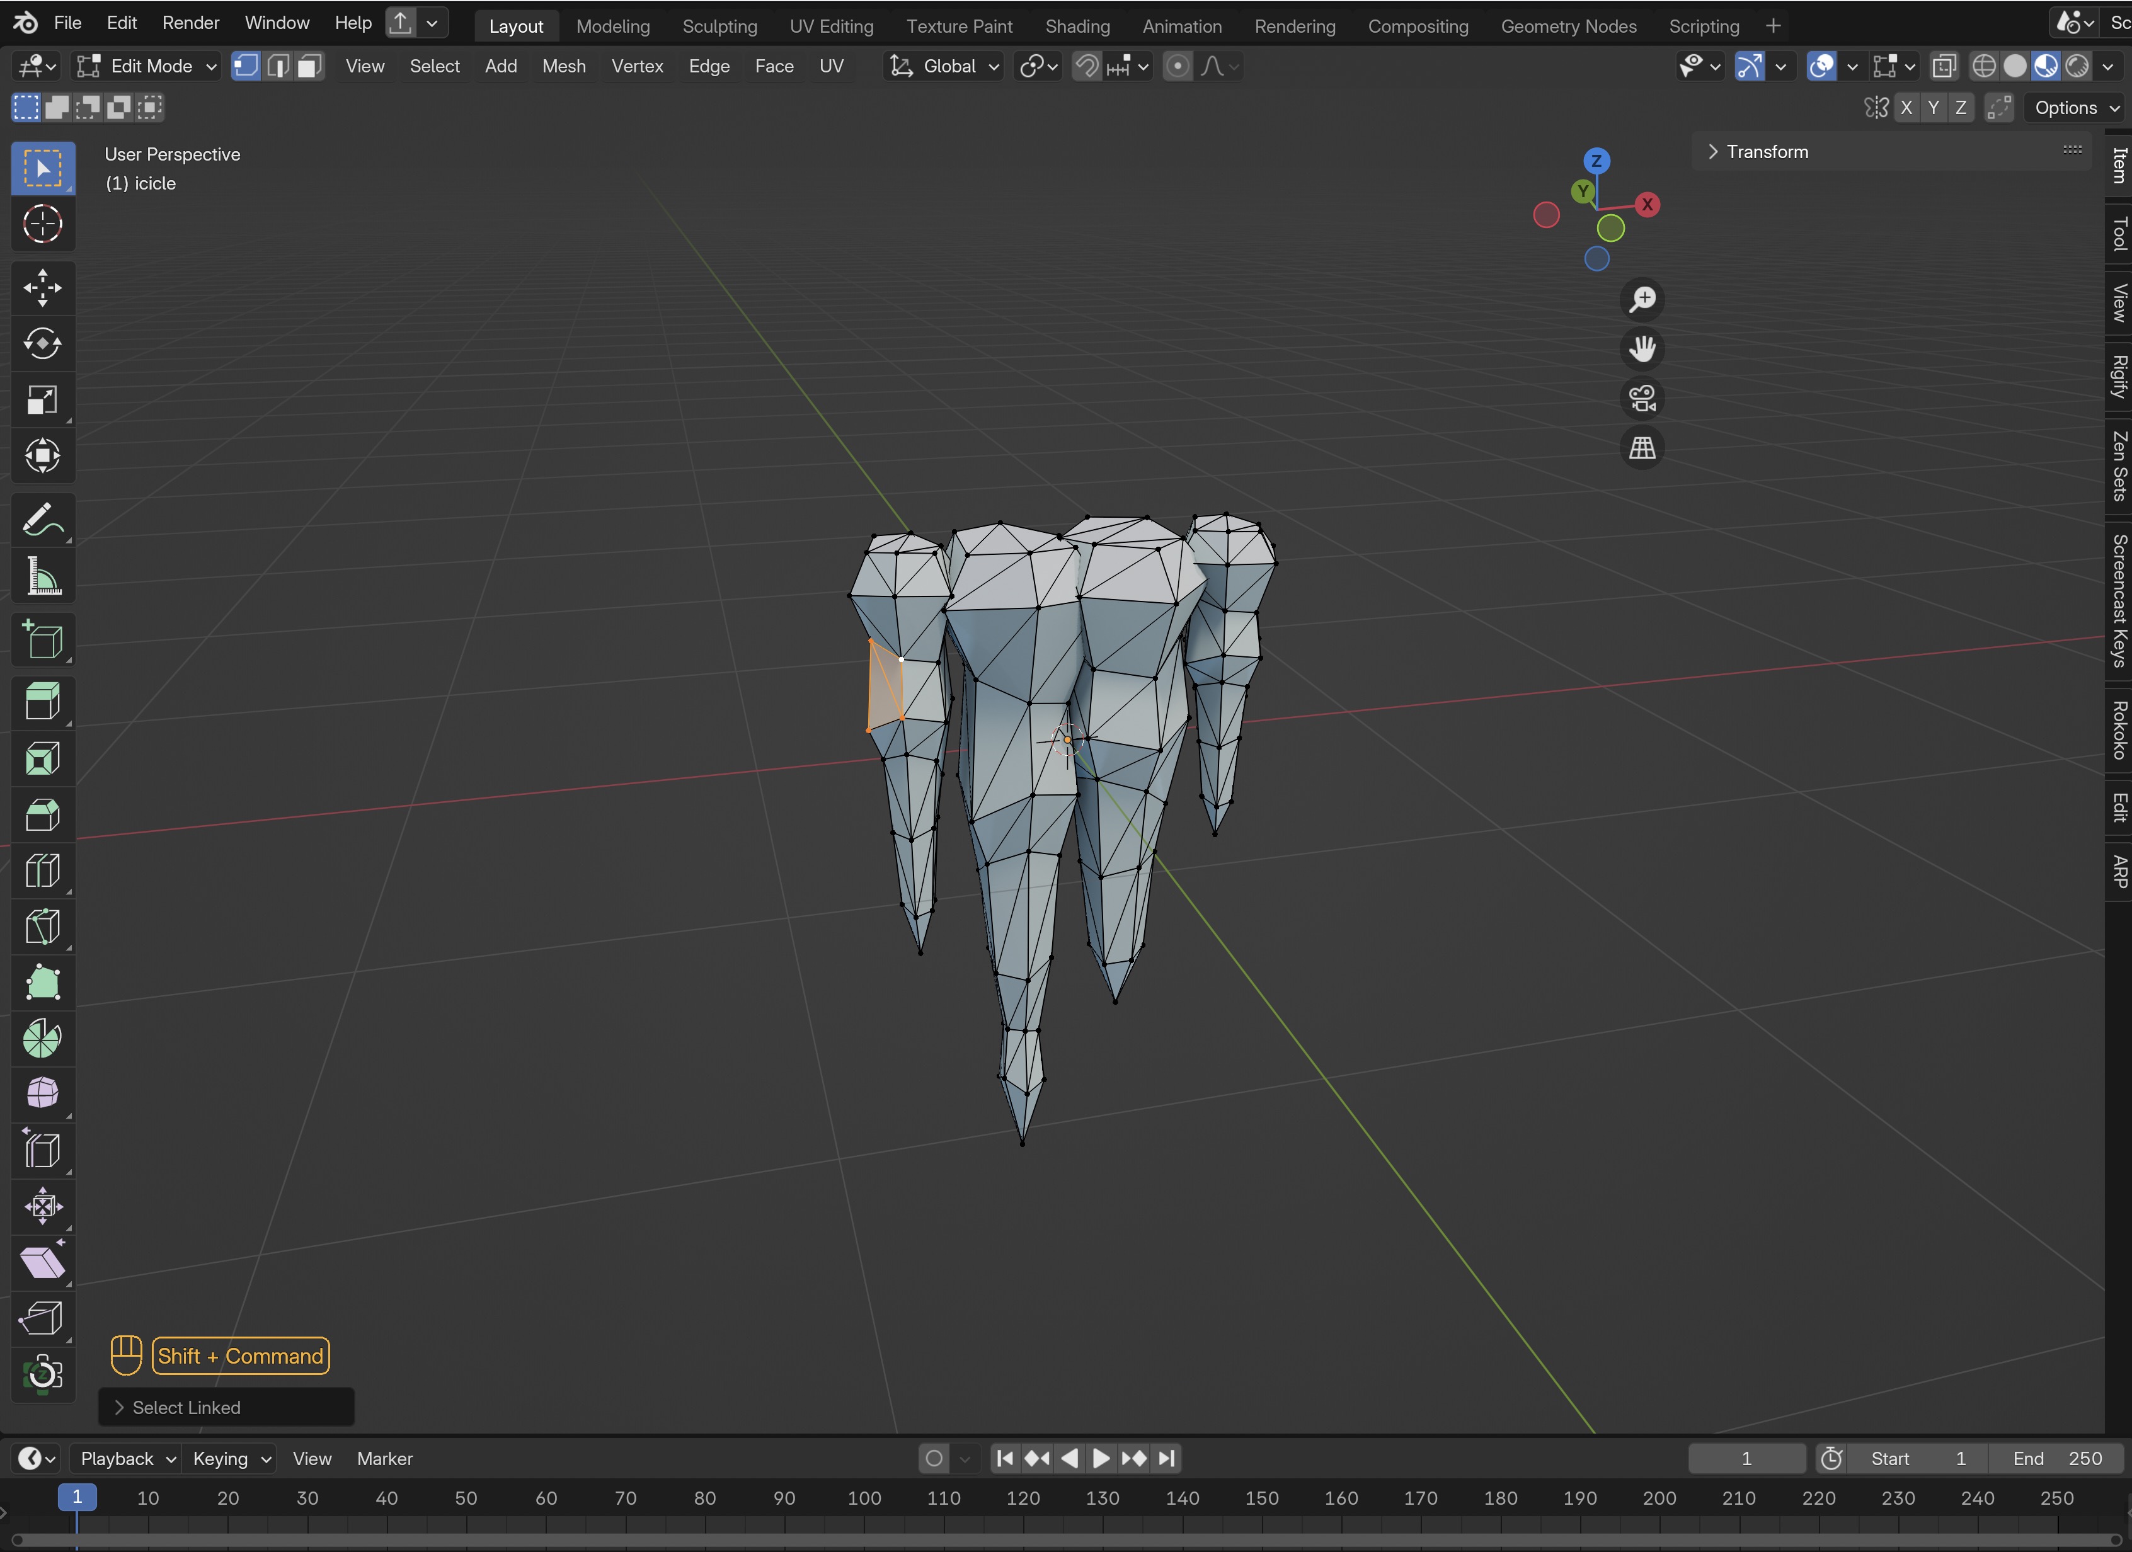Activate the Annotate pencil tool

point(42,520)
